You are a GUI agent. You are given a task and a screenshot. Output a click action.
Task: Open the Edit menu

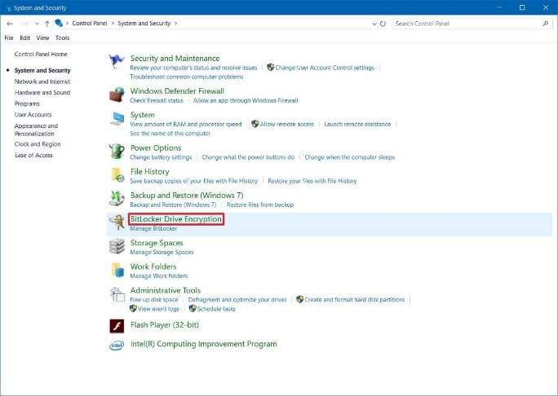(25, 37)
